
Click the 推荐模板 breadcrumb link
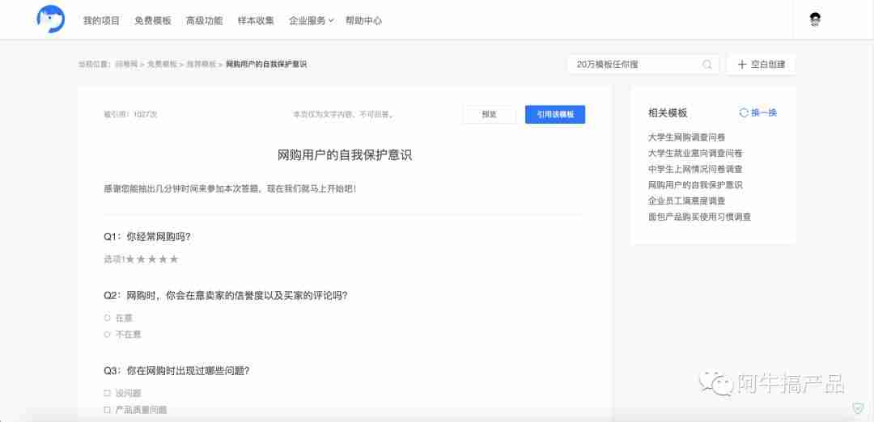click(x=202, y=65)
